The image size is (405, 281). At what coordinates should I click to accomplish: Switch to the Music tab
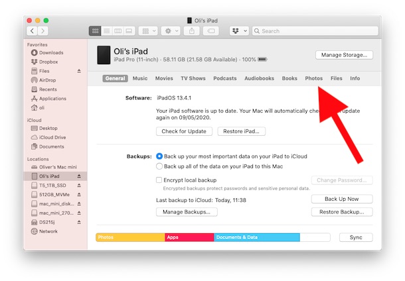click(140, 78)
